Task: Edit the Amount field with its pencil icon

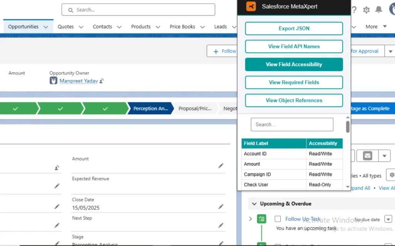Action: (221, 166)
